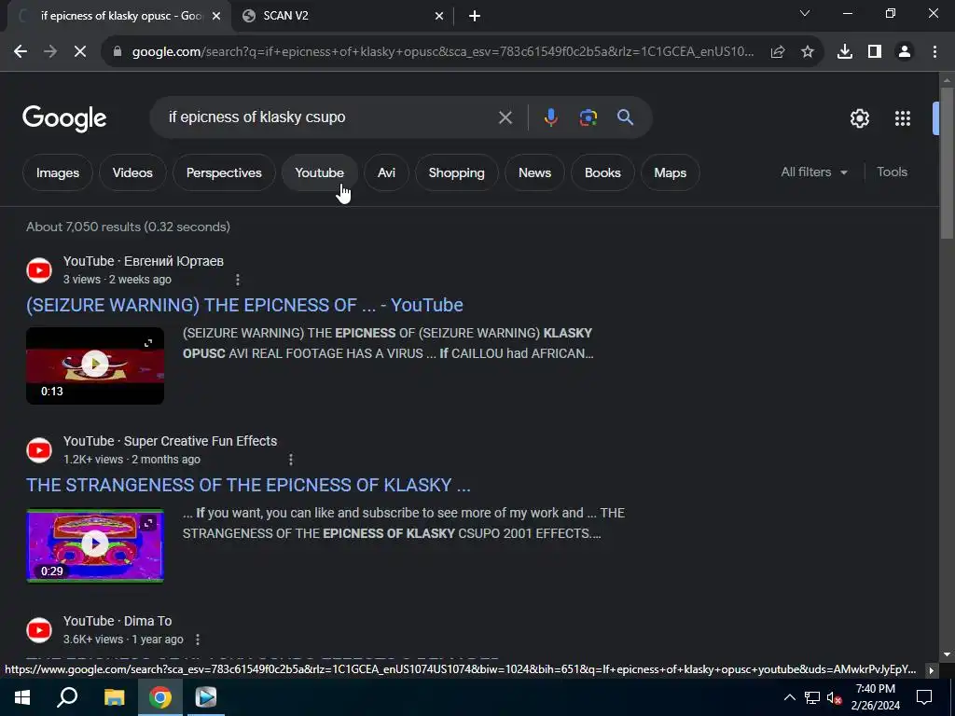This screenshot has width=955, height=716.
Task: Open the Windows notification center
Action: (924, 697)
